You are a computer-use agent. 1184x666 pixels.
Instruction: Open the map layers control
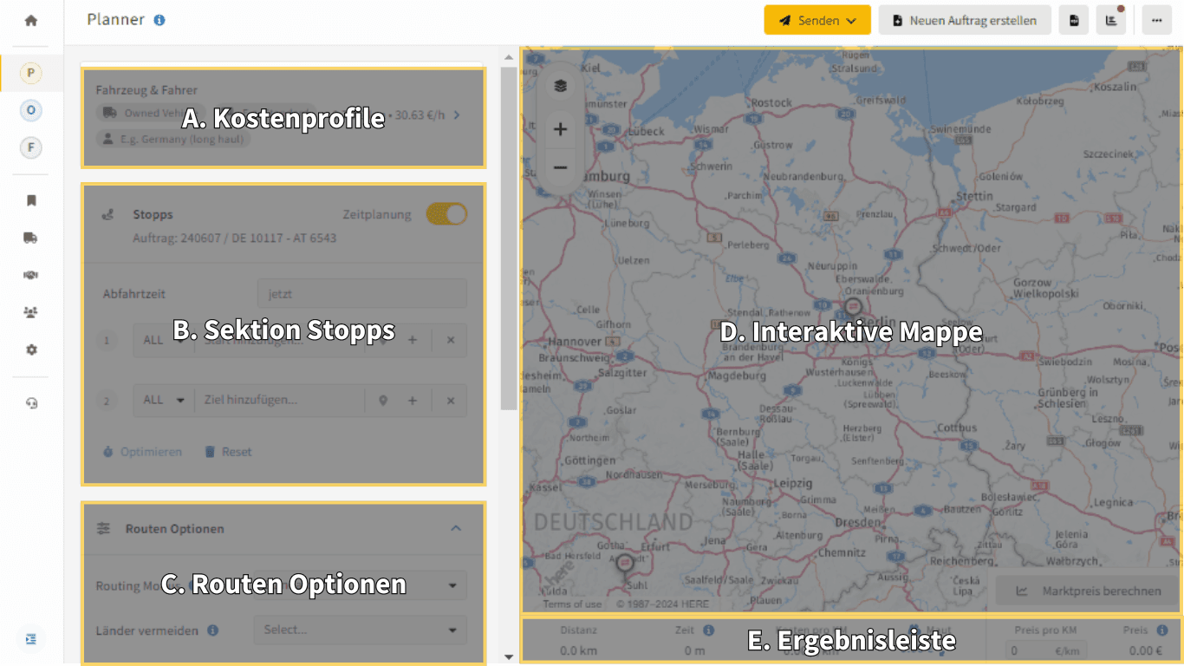560,85
